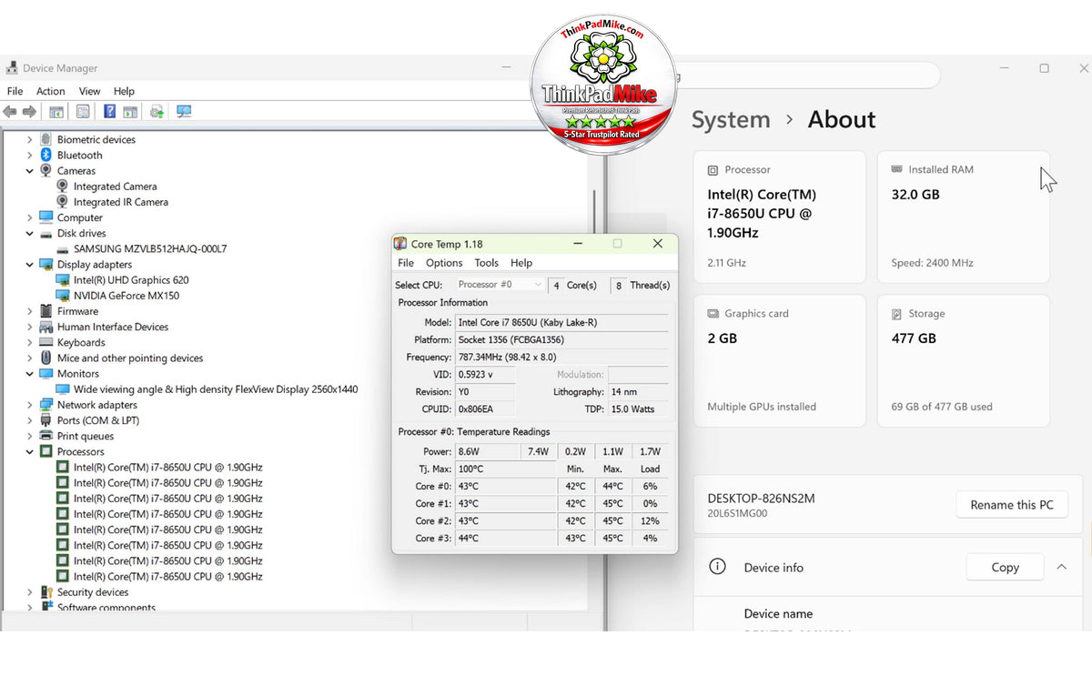Click the Copy button for Device info
Screen dimensions: 1092x686
pos(1005,567)
